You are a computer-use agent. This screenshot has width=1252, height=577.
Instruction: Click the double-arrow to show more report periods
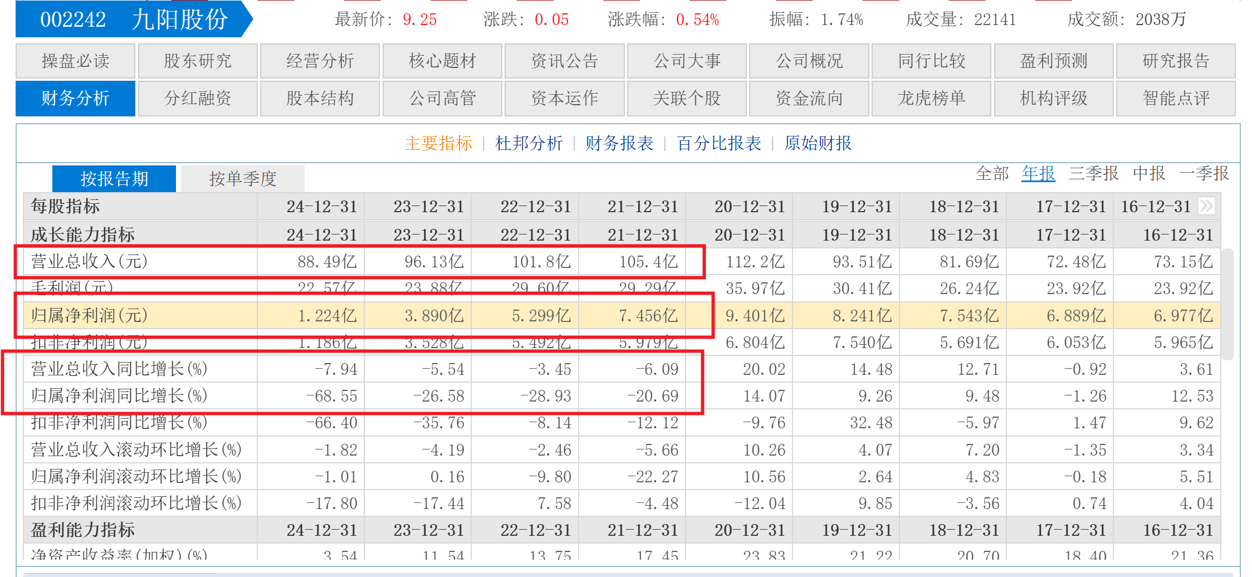1206,206
